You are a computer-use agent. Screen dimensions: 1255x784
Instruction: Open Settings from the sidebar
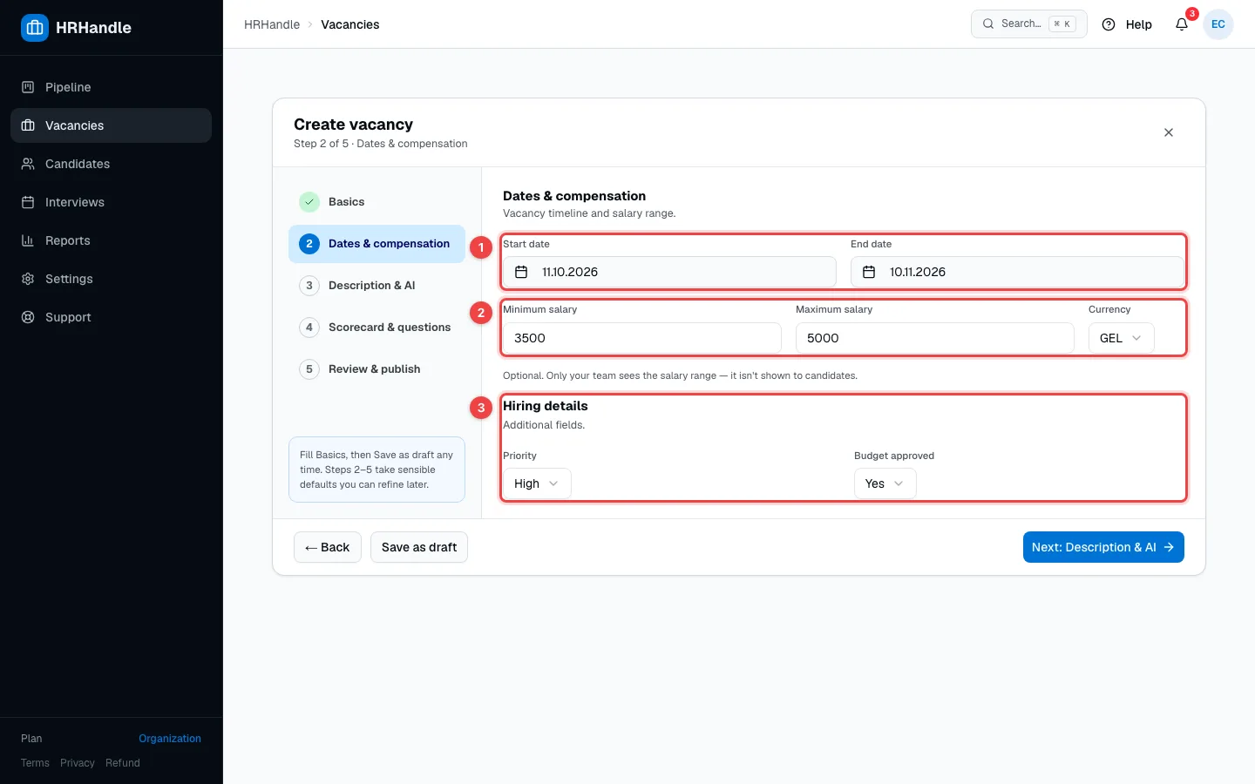click(x=111, y=279)
